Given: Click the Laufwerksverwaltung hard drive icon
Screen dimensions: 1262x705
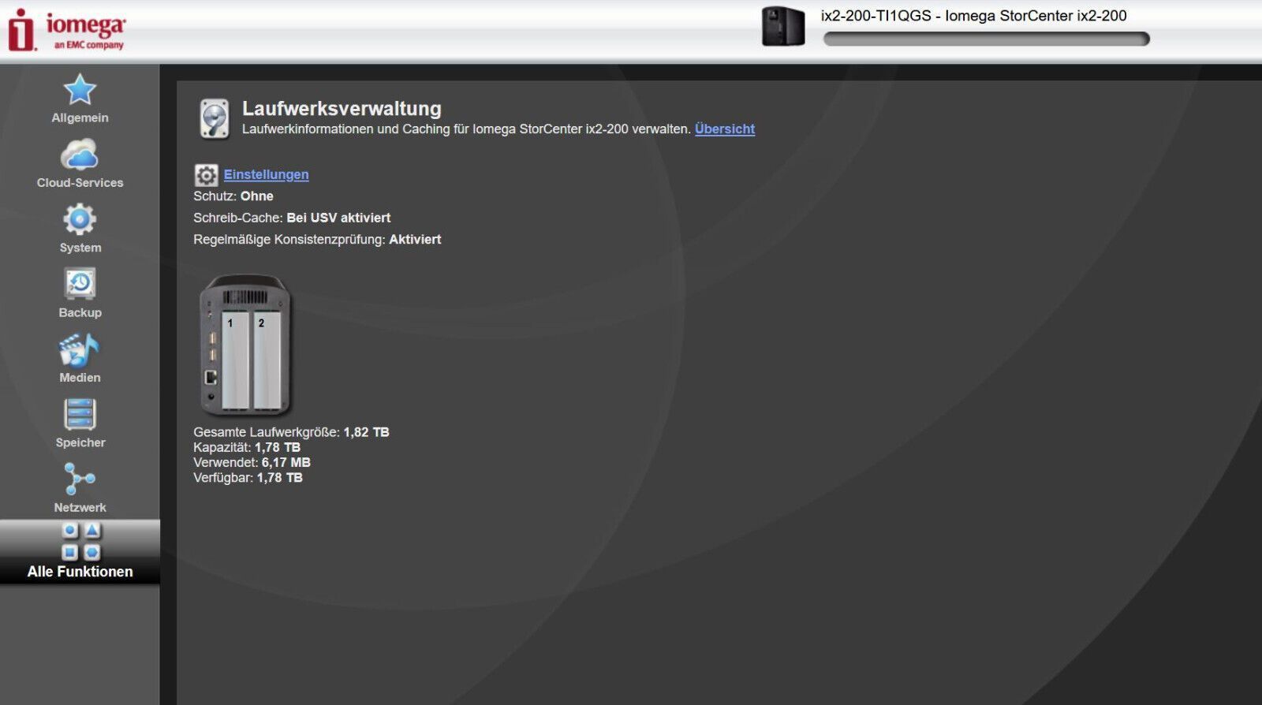Looking at the screenshot, I should pyautogui.click(x=215, y=118).
